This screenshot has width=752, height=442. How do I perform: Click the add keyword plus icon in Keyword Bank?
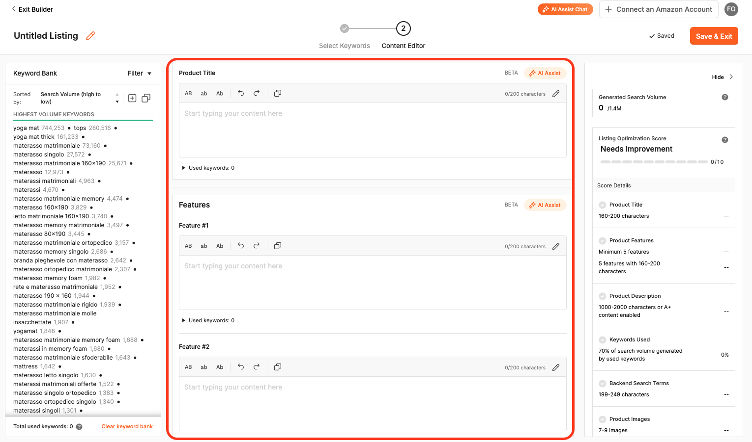pyautogui.click(x=132, y=98)
